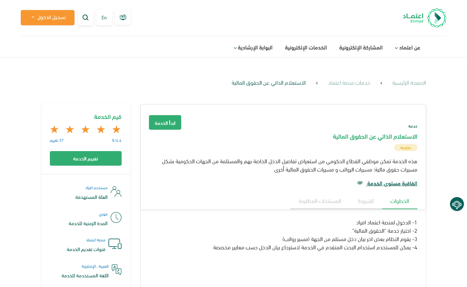Click step 4 about البحث المتقدم
Viewport: 467px width, 287px height.
tap(315, 248)
